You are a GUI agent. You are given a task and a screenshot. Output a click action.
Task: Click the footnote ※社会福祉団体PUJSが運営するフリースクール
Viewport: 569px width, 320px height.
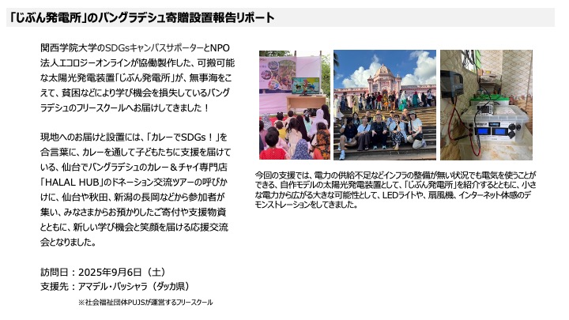(145, 302)
